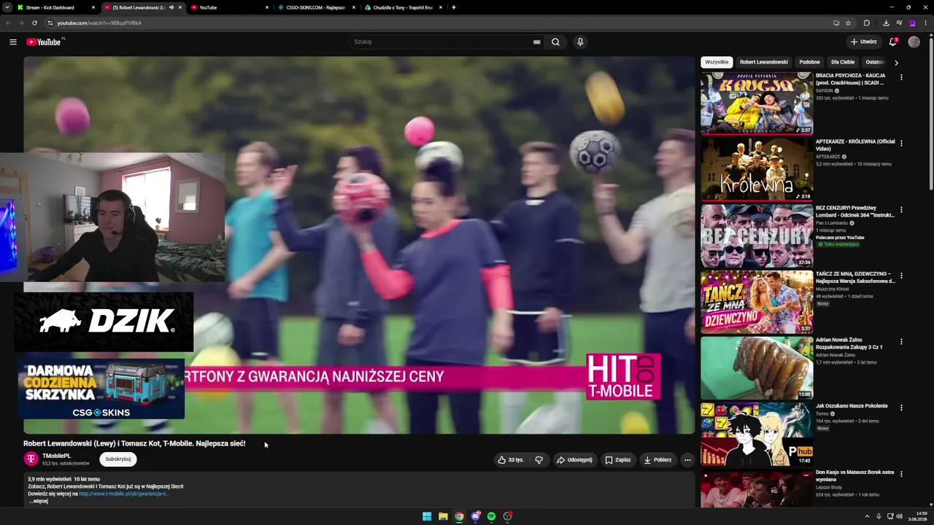Expand the video description with ...więcej

point(39,502)
